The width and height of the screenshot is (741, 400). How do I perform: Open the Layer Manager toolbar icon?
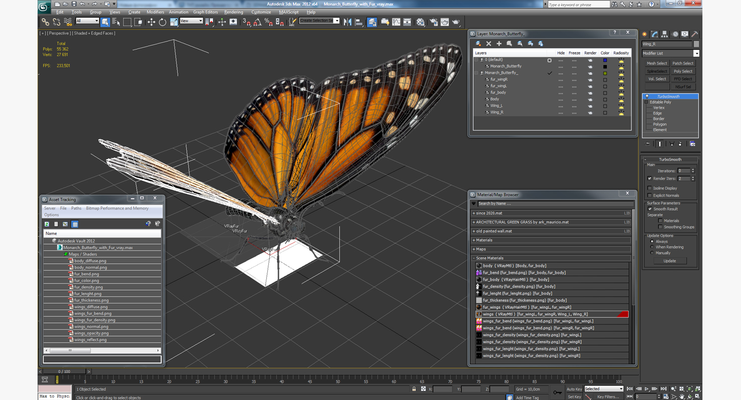372,22
